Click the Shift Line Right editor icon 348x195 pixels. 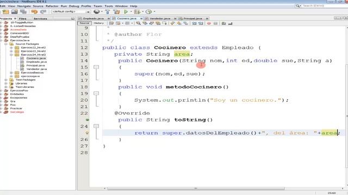tap(201, 23)
